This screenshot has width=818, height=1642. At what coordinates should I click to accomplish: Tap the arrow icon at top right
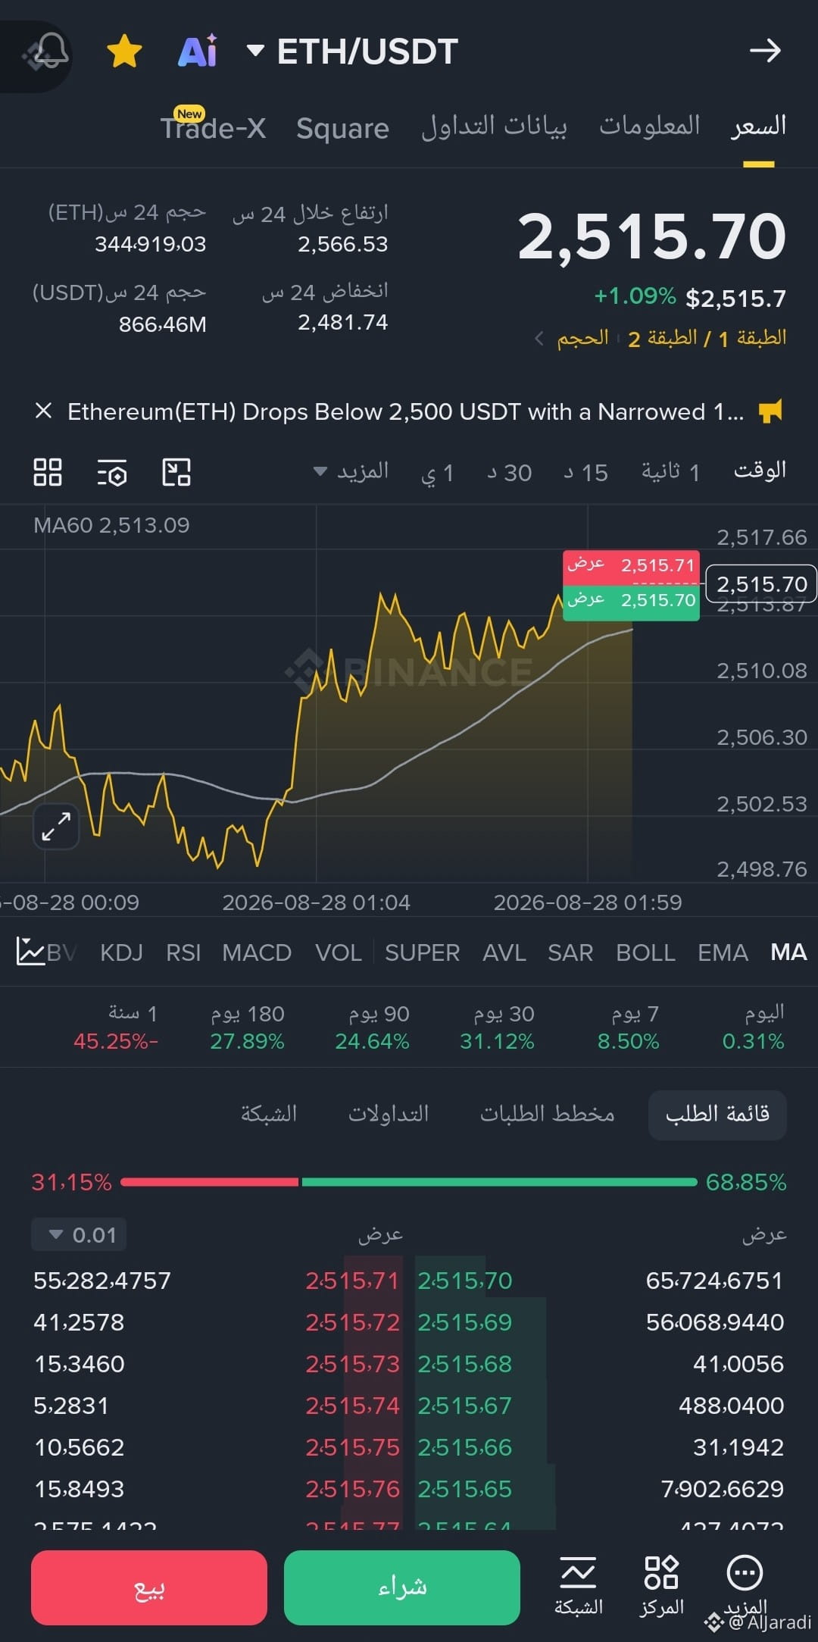coord(765,51)
